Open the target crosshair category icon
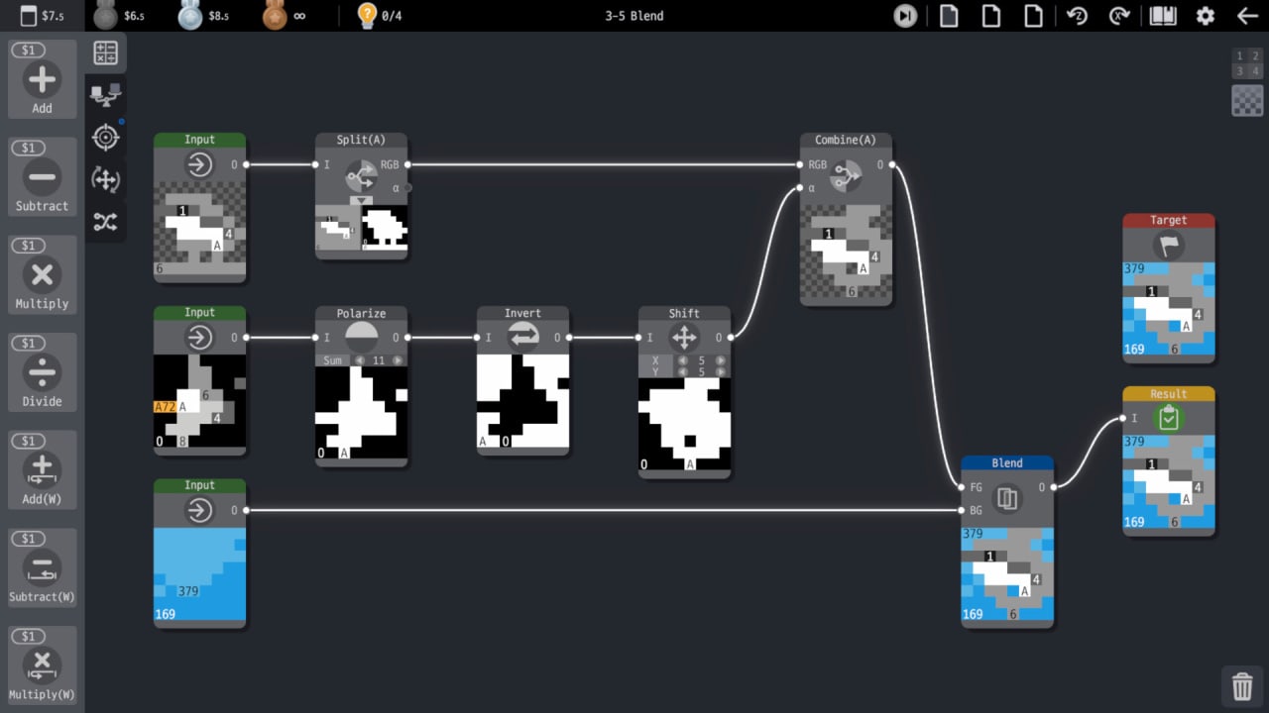This screenshot has height=713, width=1269. click(x=105, y=137)
